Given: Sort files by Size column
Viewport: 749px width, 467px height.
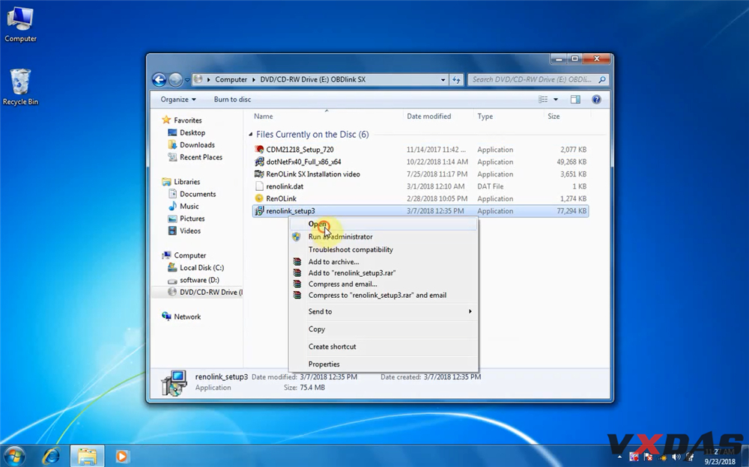Looking at the screenshot, I should (x=554, y=116).
